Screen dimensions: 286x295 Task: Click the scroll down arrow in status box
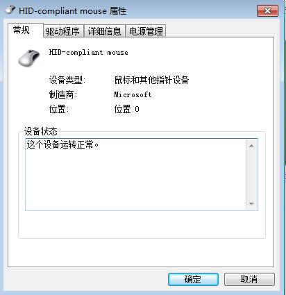point(251,203)
